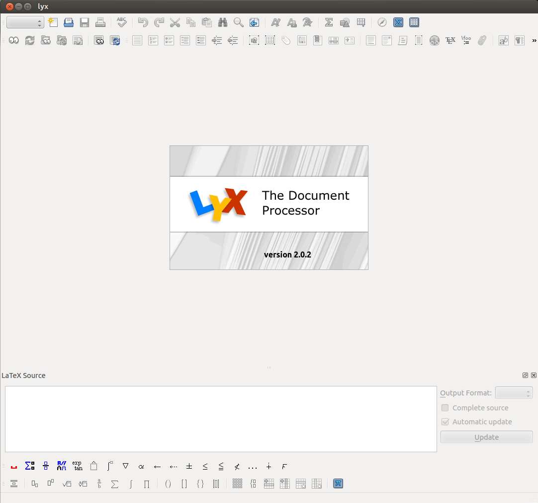View the document output with the eyes icon
This screenshot has height=503, width=538.
(x=14, y=40)
